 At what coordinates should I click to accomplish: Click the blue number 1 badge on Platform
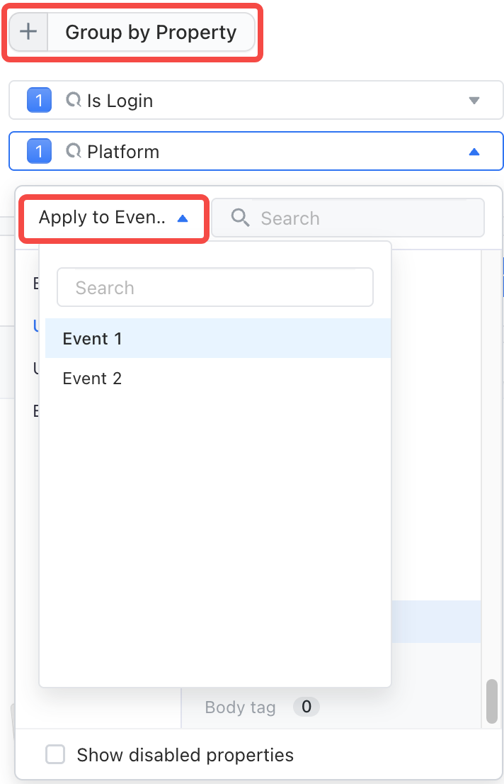(x=39, y=152)
